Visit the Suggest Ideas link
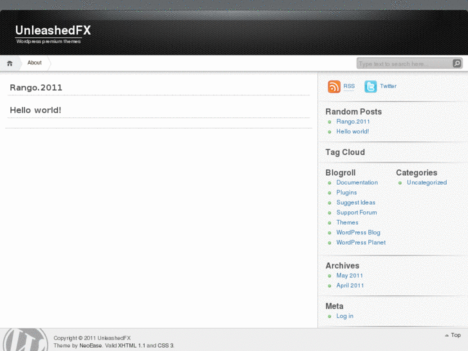Image resolution: width=468 pixels, height=351 pixels. pyautogui.click(x=356, y=202)
